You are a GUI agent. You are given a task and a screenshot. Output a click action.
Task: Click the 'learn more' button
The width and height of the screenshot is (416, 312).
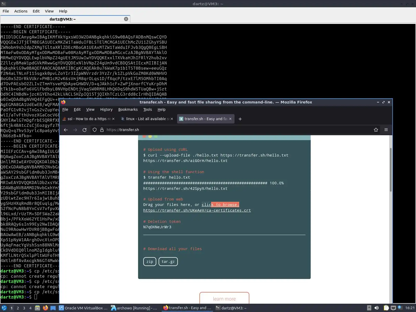[224, 298]
